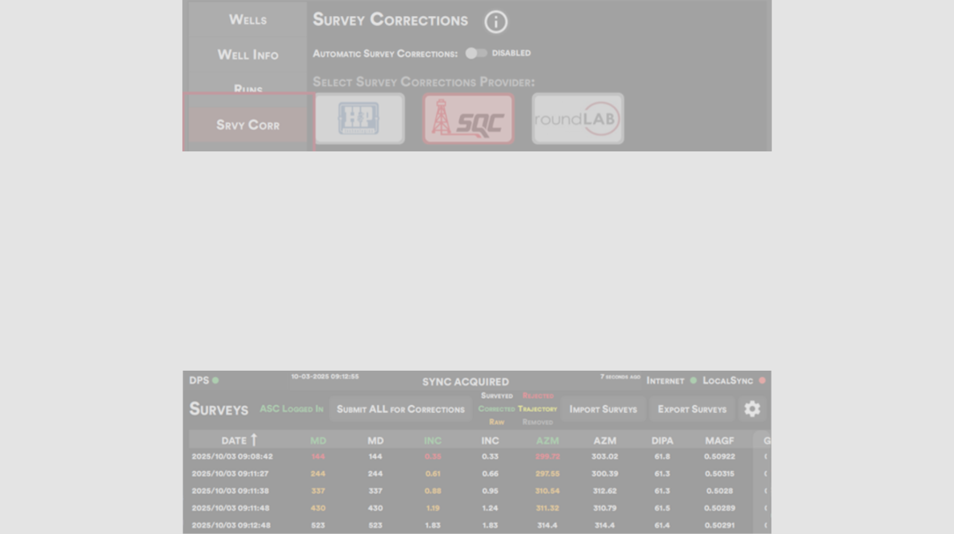Click the Internet connection status dot
Viewport: 954px width, 534px height.
pos(693,380)
